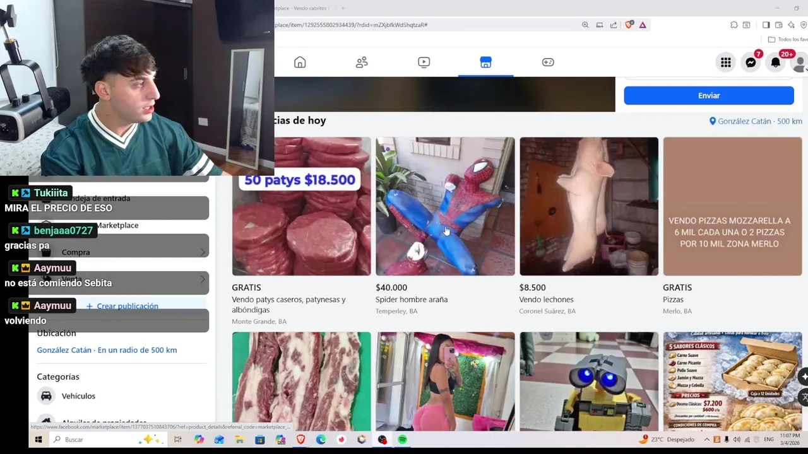Click the $8.500 price text

point(532,288)
